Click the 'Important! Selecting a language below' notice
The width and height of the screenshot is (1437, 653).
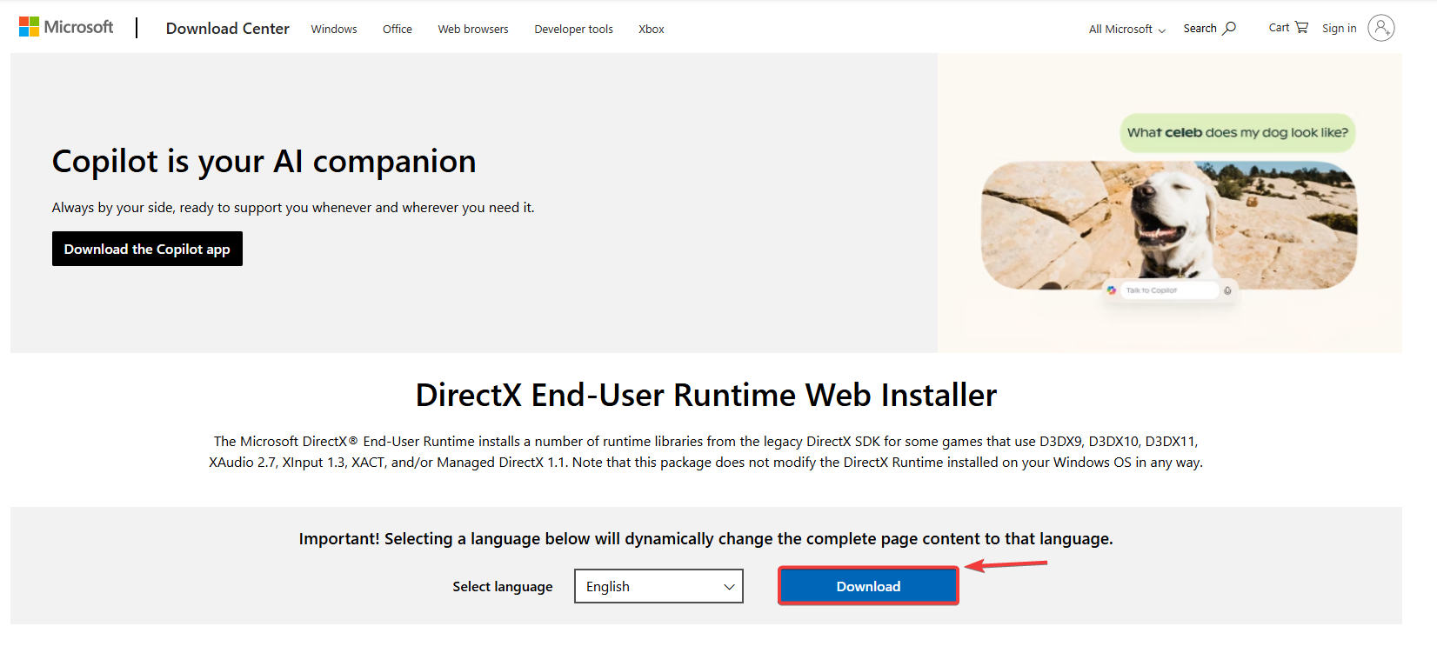point(706,539)
